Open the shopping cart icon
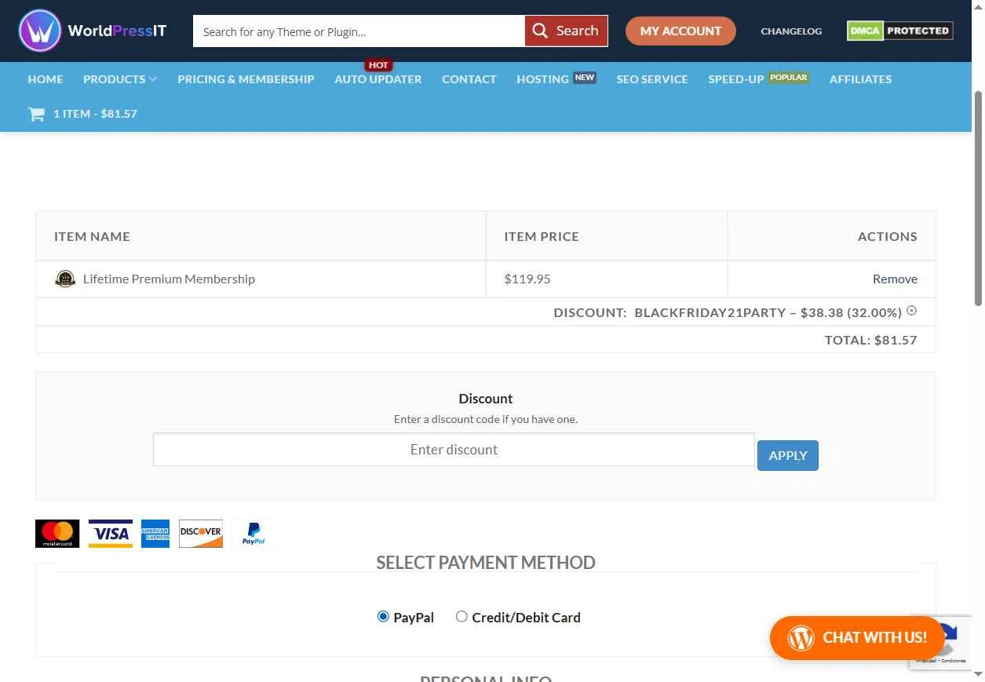 36,114
